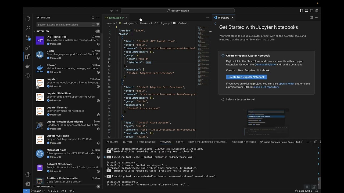Select 'Select a Jupyter kernel' step radio
Screen dimensions: 344x193
point(223,99)
